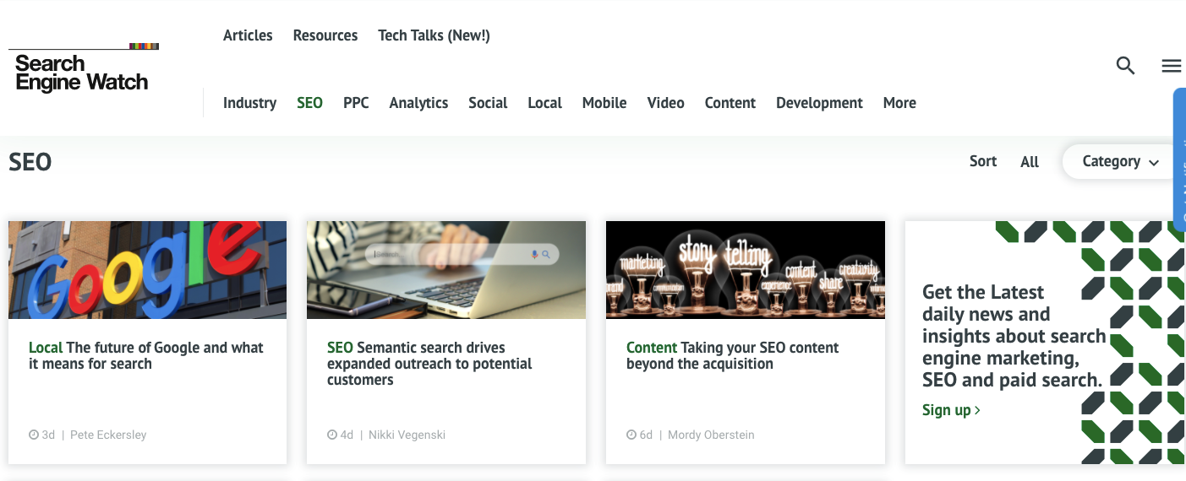Open the Articles menu item
This screenshot has height=481, width=1186.
click(248, 35)
